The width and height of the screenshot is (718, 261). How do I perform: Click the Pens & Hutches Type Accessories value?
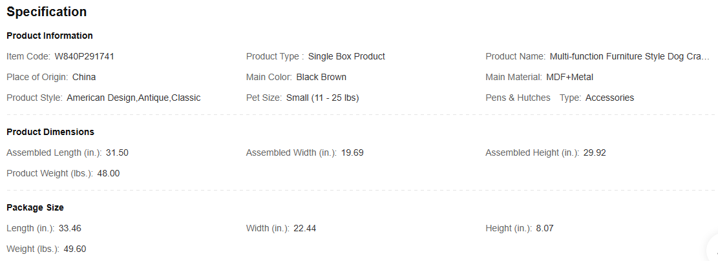pyautogui.click(x=609, y=98)
